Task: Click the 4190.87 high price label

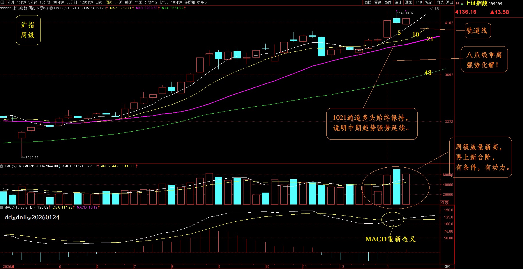Action: click(407, 13)
